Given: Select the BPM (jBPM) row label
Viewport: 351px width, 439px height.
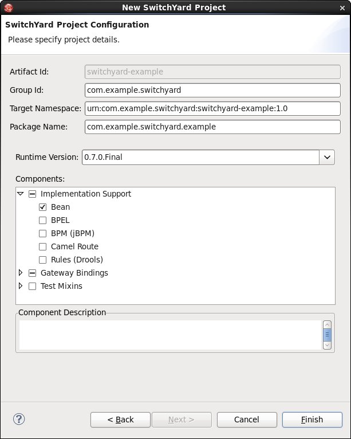Looking at the screenshot, I should pos(73,233).
